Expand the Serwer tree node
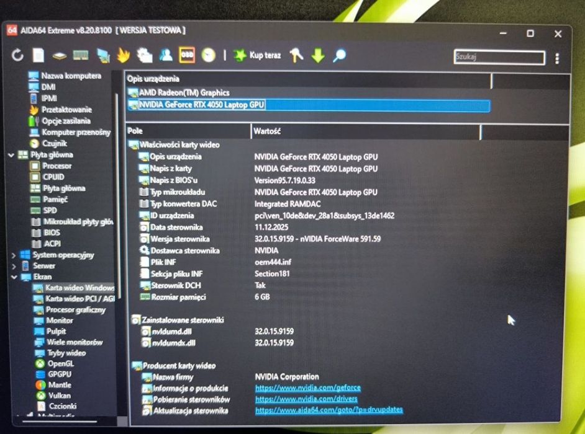 click(14, 267)
